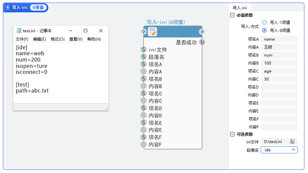Click the num=200 line in Notepad
Screen dimensions: 308x173
[x=28, y=60]
